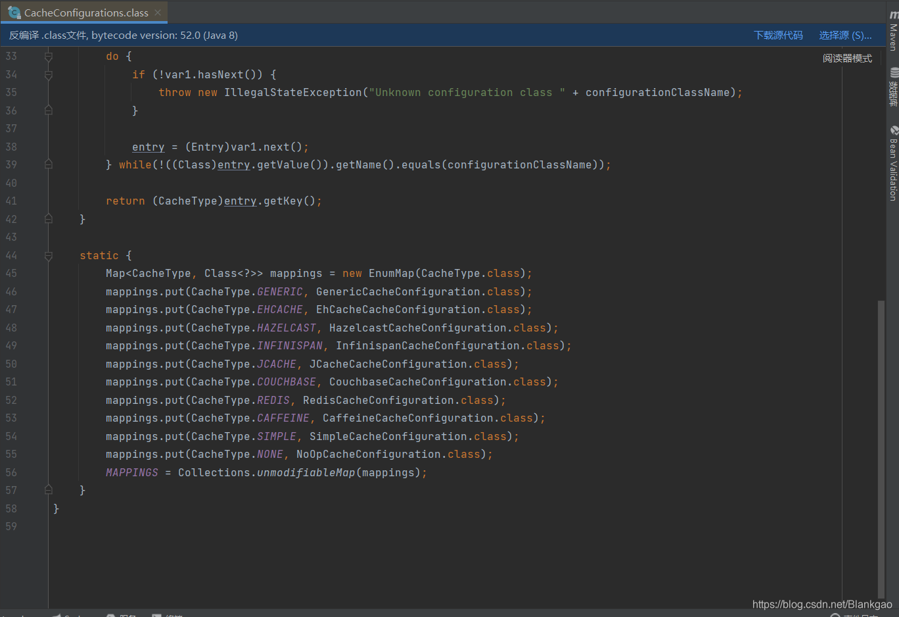
Task: Click the SIMPLE enum constant
Action: click(277, 437)
